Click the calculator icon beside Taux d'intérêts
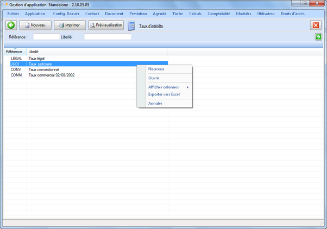 point(131,26)
